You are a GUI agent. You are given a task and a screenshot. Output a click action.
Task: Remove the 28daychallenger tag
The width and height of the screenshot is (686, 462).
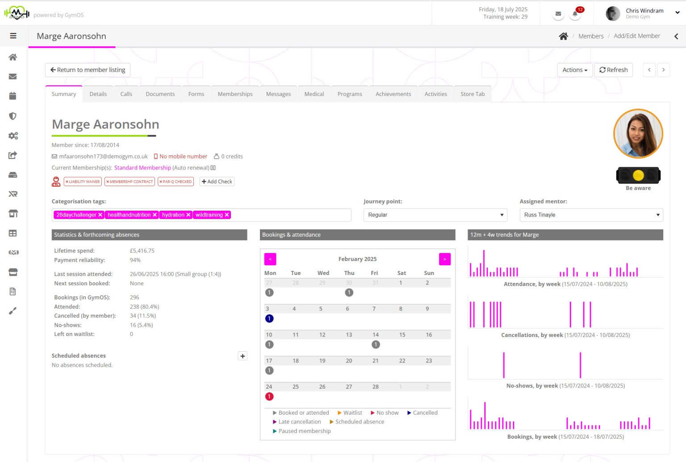[x=100, y=215]
